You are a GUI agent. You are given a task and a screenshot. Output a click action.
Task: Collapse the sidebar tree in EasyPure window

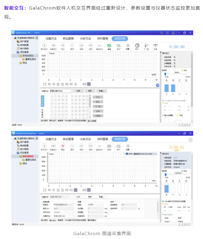37,138
